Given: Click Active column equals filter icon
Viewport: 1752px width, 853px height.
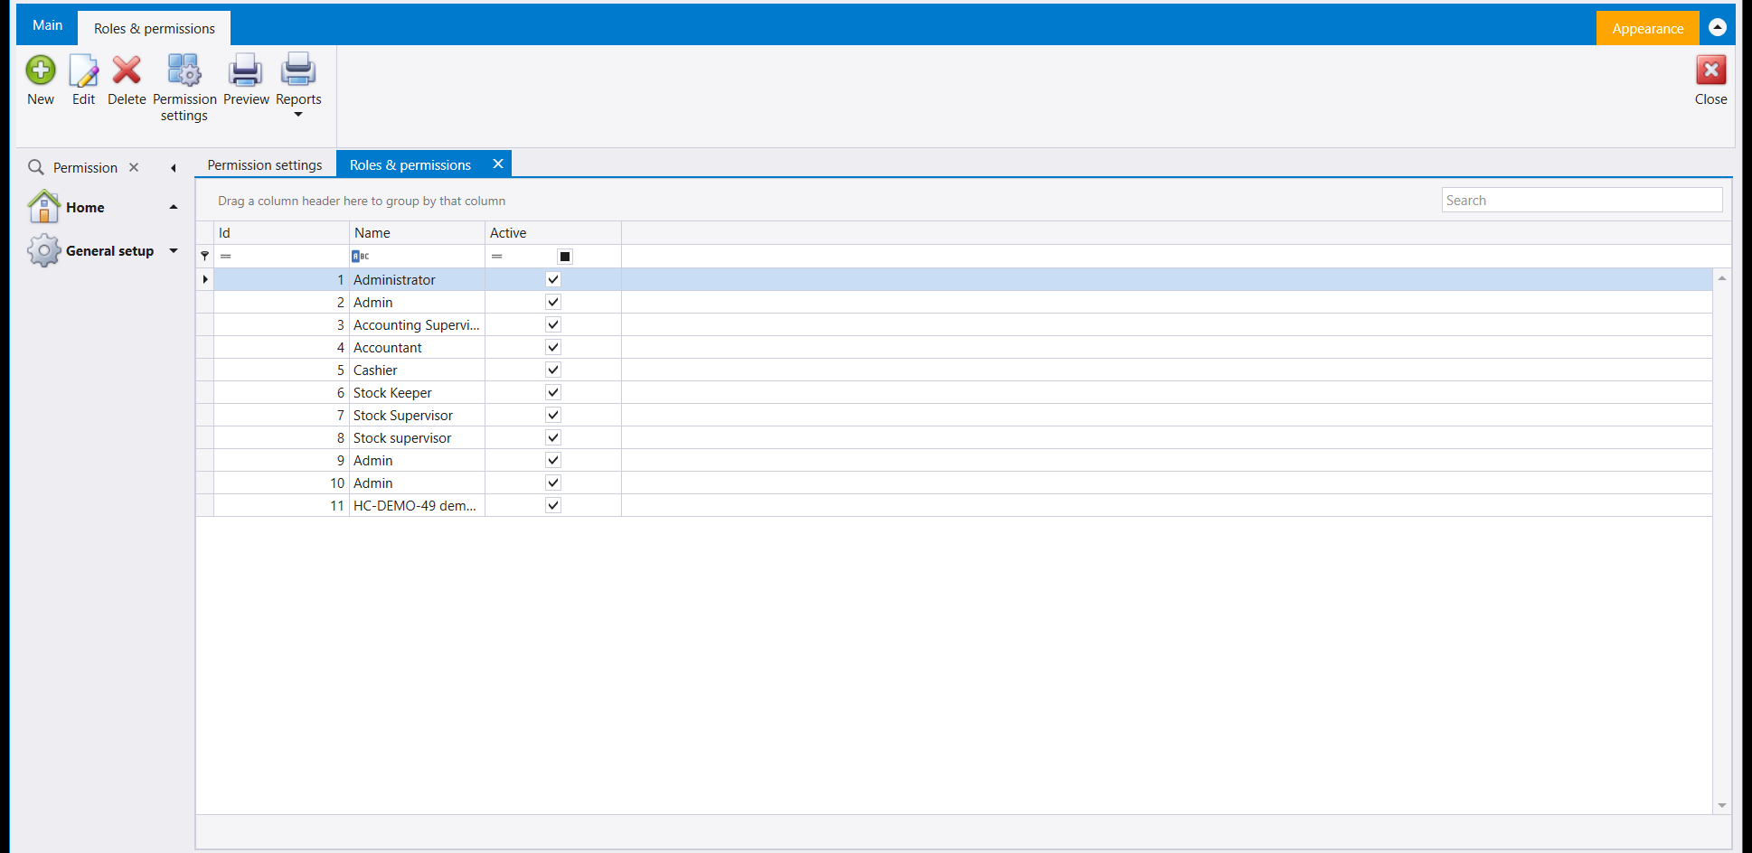Looking at the screenshot, I should point(497,257).
